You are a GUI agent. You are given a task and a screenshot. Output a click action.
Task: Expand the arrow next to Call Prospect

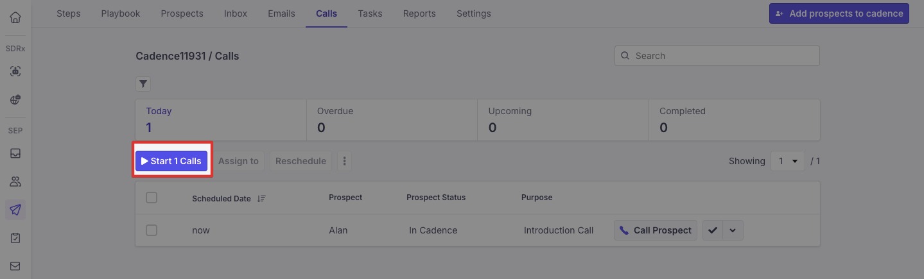pyautogui.click(x=733, y=230)
